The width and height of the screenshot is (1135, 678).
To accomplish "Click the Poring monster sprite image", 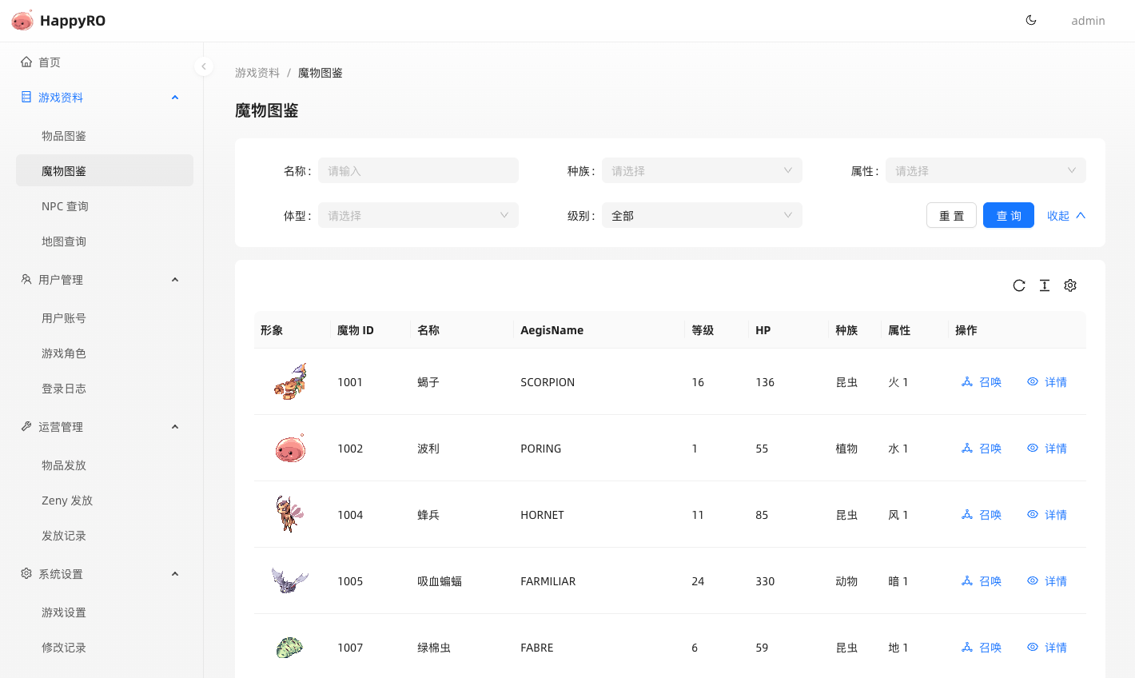I will click(x=290, y=448).
